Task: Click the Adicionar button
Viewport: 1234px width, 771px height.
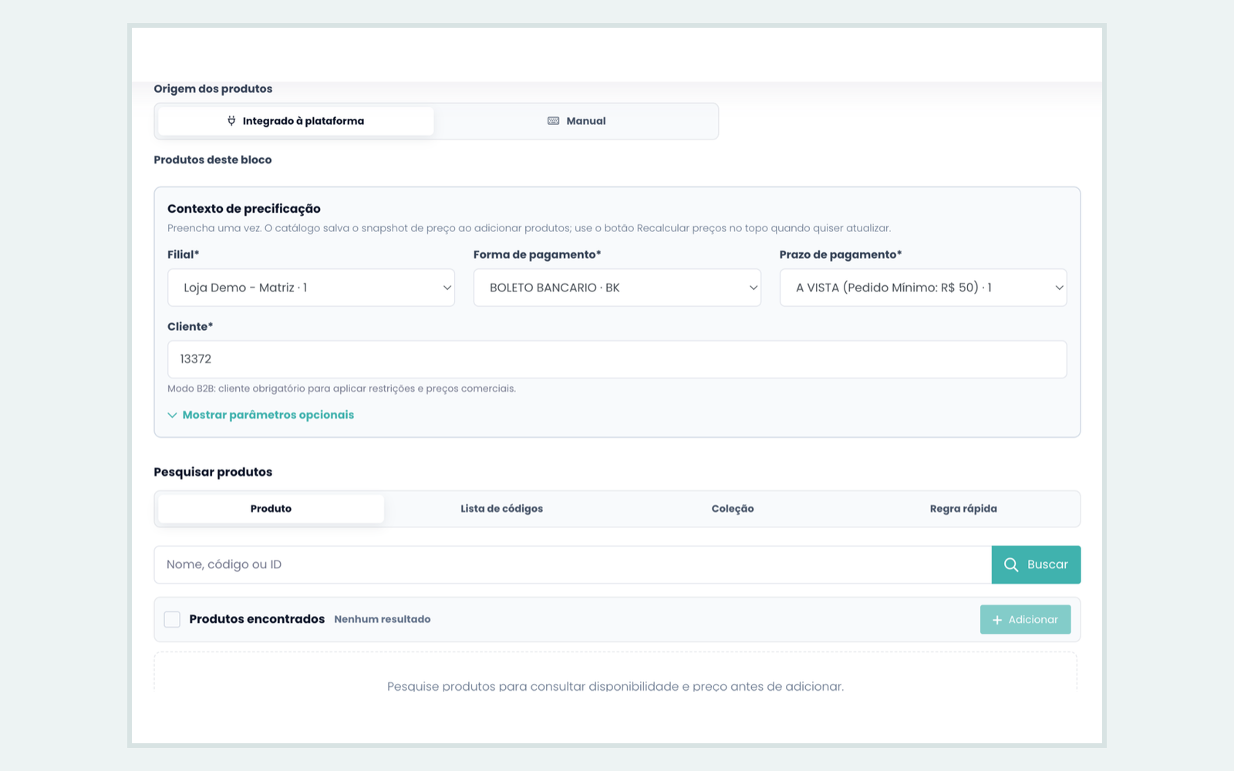Action: coord(1025,620)
